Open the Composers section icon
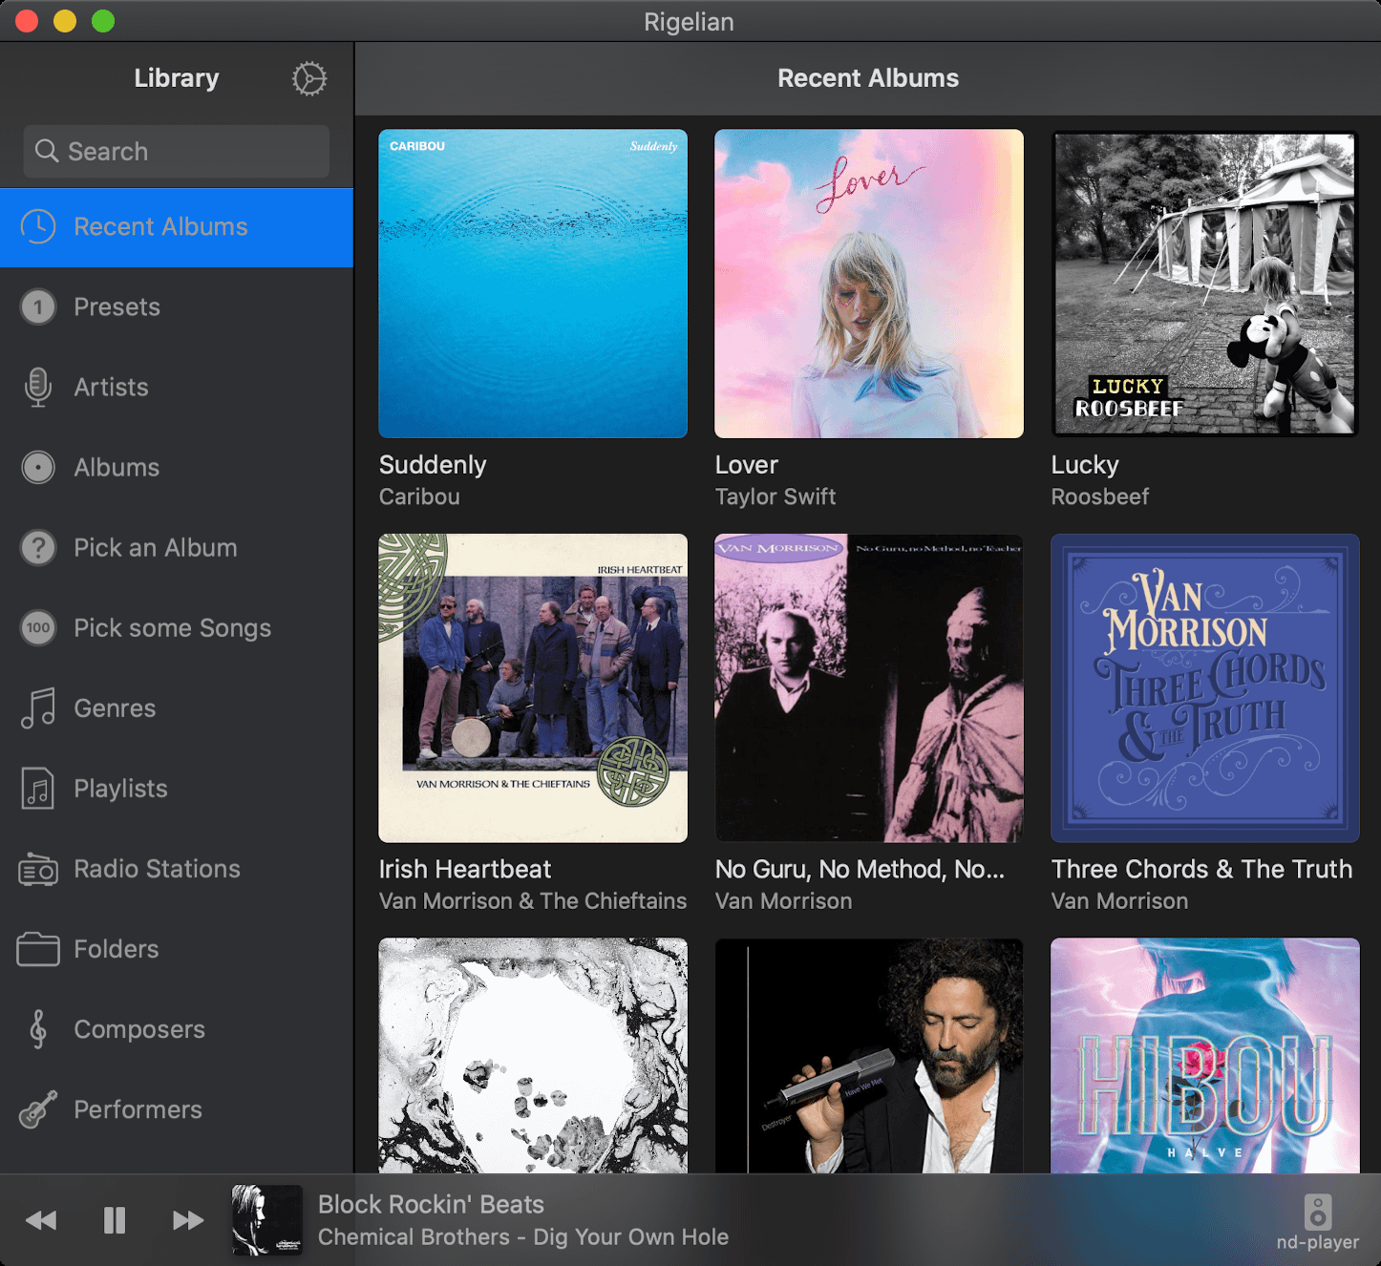 37,1029
